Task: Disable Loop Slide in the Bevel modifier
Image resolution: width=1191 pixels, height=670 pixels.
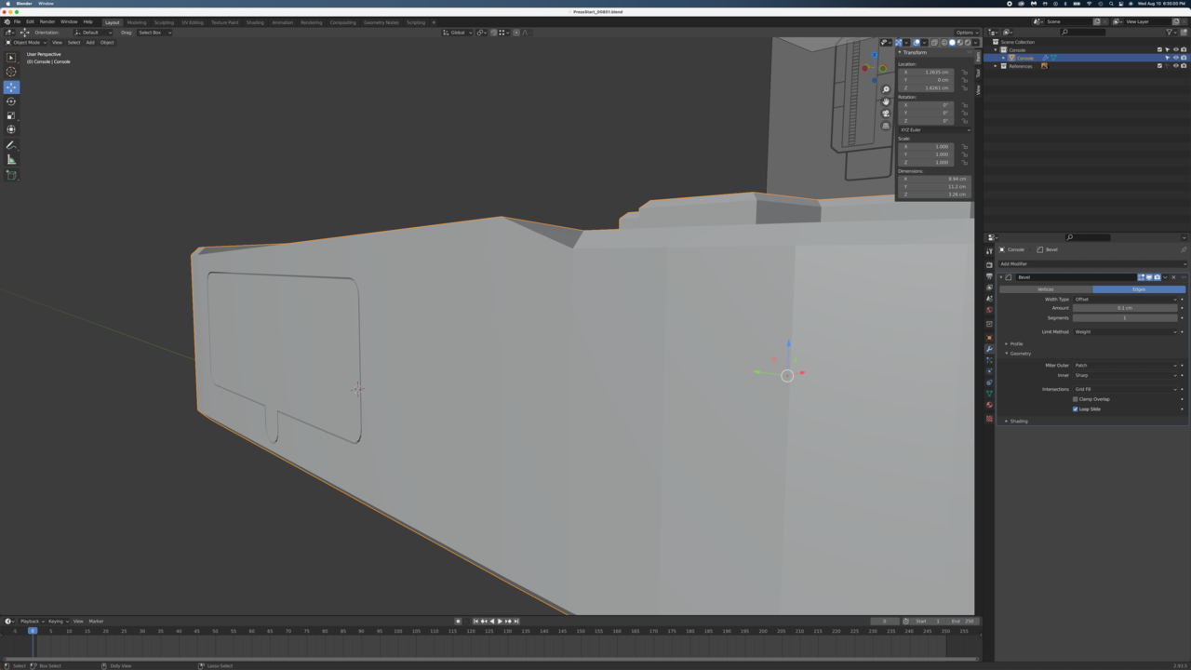Action: (x=1076, y=409)
